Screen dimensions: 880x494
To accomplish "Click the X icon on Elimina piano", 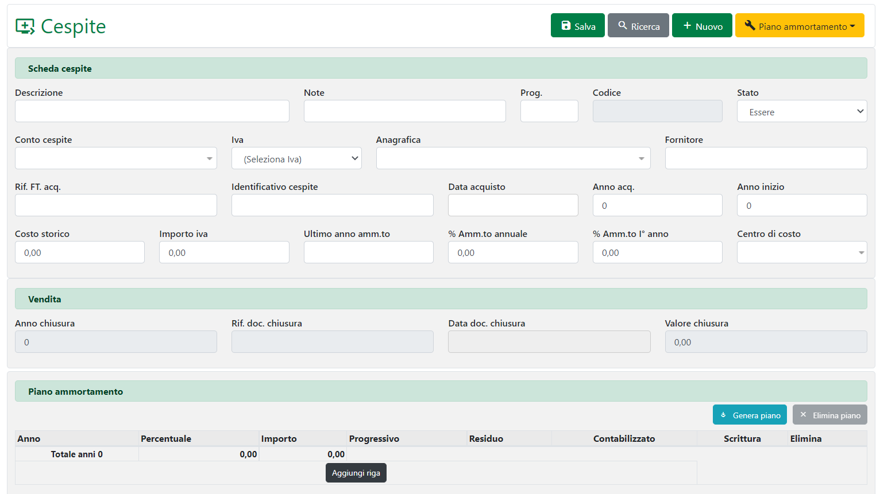I will [x=803, y=415].
